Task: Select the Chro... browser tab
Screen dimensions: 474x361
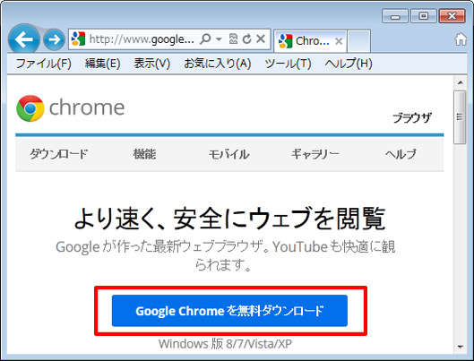Action: tap(310, 41)
